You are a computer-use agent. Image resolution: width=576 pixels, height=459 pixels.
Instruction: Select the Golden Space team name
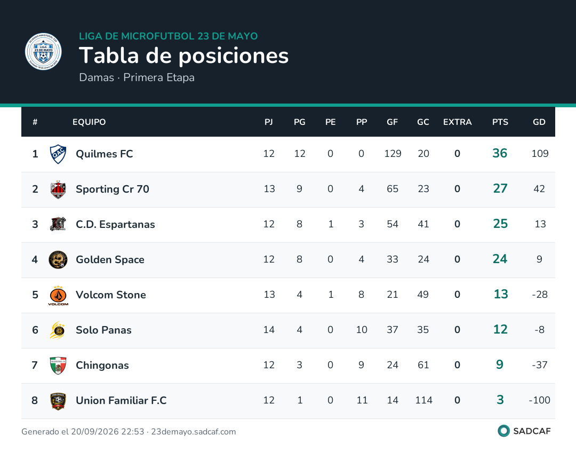pyautogui.click(x=110, y=259)
